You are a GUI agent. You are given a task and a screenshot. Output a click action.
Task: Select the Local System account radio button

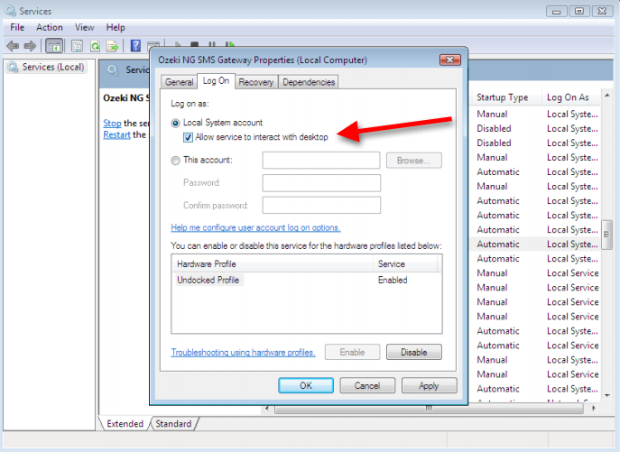pos(175,123)
